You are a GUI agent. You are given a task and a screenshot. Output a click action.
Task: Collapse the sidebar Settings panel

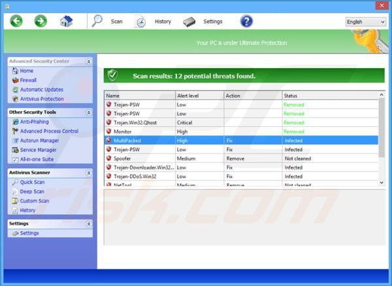(88, 224)
